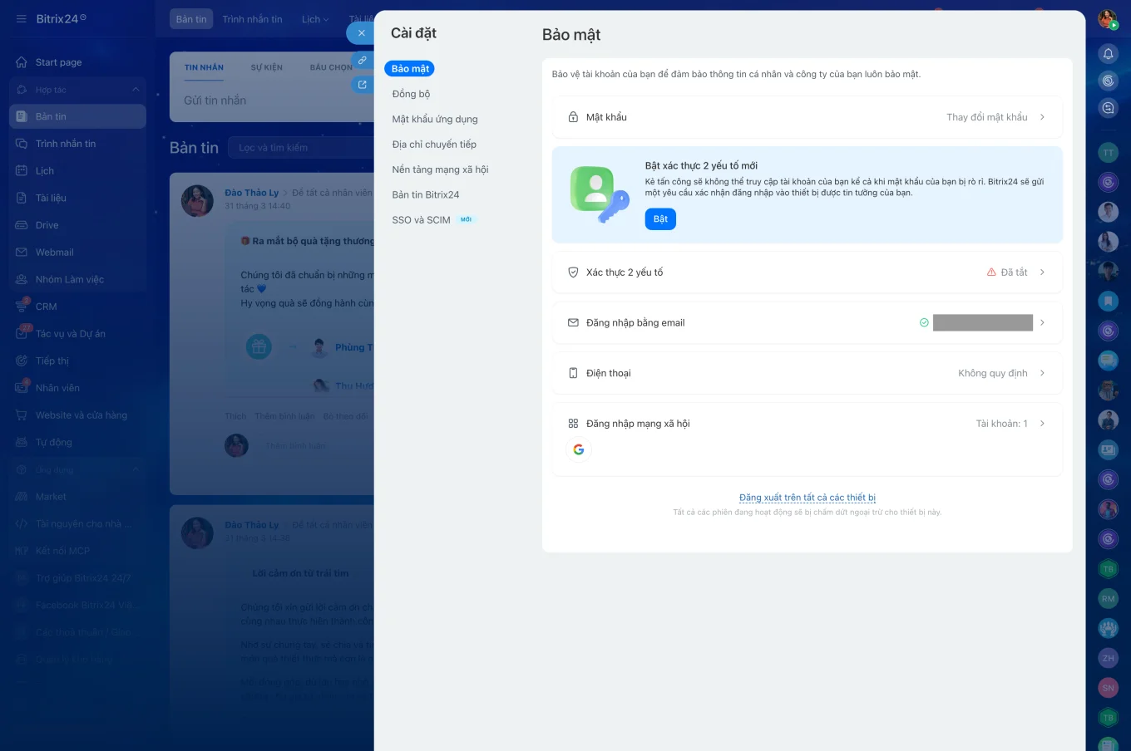Image resolution: width=1131 pixels, height=751 pixels.
Task: Open Nền tảng mạng xã hội settings
Action: click(x=440, y=169)
